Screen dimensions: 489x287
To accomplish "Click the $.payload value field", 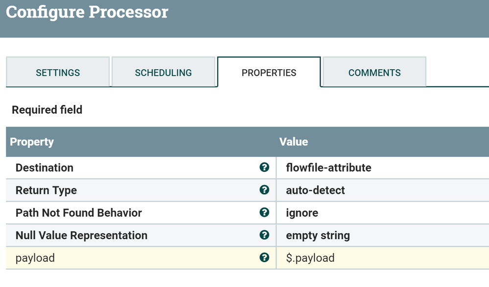I will pyautogui.click(x=310, y=258).
